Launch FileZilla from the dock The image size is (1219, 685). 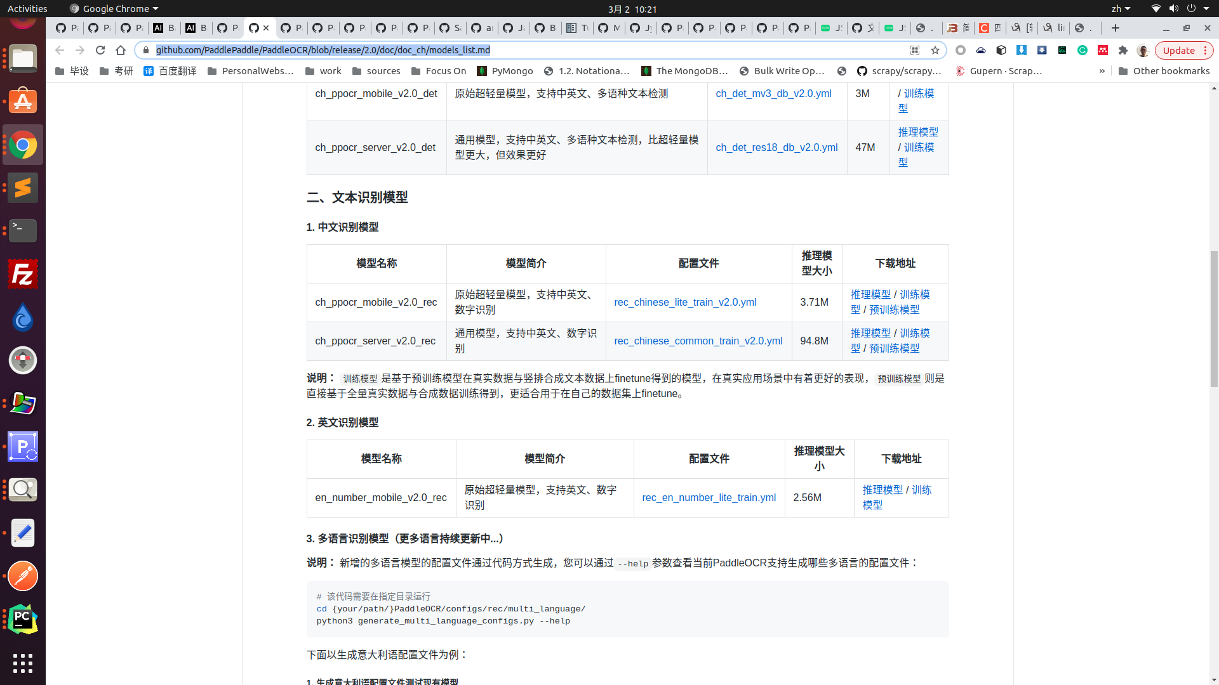23,274
